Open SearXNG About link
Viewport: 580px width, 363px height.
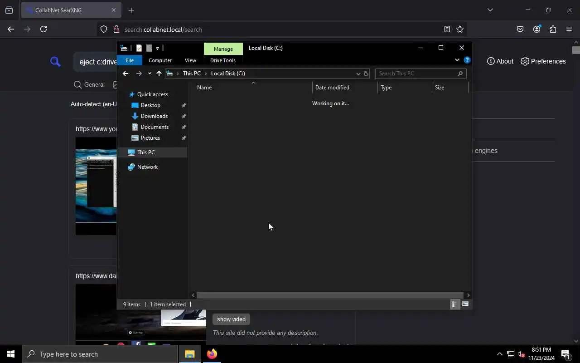[500, 61]
